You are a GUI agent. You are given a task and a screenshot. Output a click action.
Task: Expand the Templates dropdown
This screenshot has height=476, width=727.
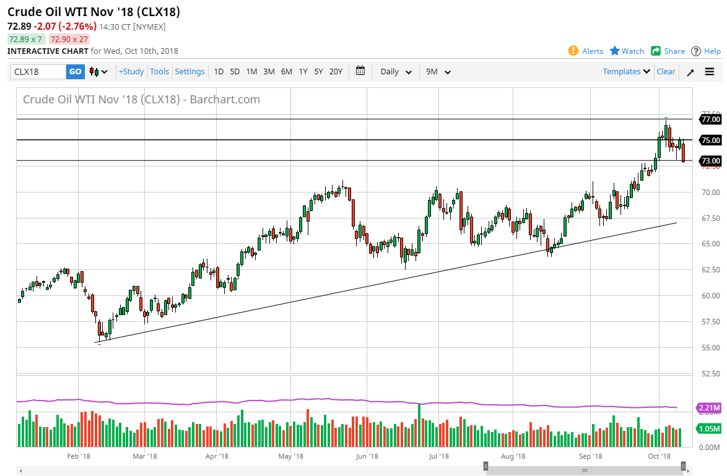click(625, 71)
